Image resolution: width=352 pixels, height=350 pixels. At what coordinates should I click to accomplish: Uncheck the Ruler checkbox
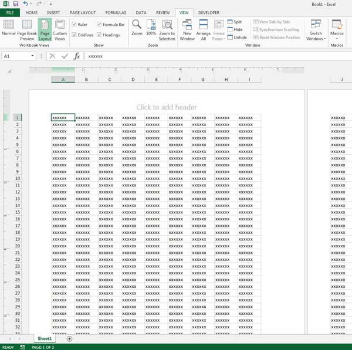[x=75, y=25]
